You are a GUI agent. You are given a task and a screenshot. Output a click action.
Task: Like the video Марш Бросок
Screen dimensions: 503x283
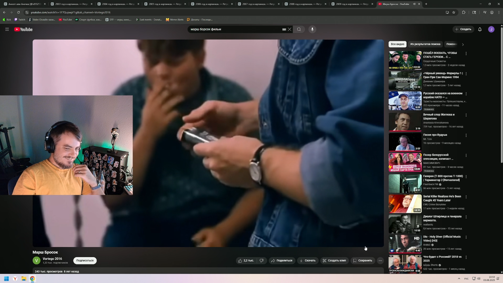click(x=246, y=260)
